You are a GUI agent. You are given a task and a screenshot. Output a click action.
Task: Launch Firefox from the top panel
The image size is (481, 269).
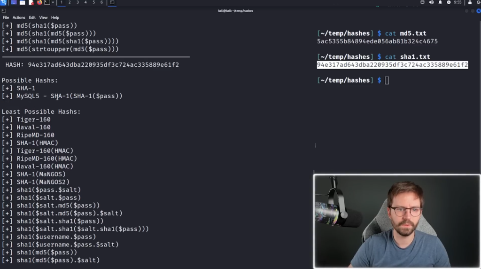pyautogui.click(x=39, y=2)
